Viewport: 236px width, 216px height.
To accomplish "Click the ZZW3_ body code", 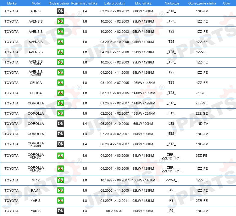I will (171, 180).
